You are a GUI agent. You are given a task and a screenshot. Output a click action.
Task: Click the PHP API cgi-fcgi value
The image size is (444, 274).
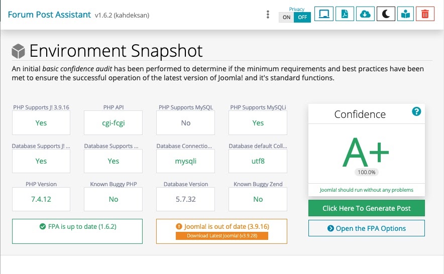click(x=114, y=123)
